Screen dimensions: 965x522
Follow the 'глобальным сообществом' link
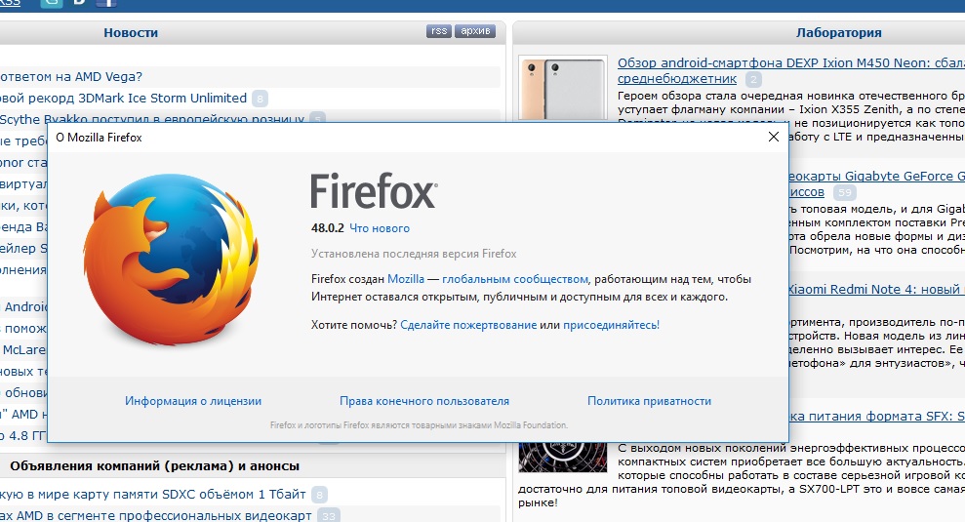coord(515,279)
